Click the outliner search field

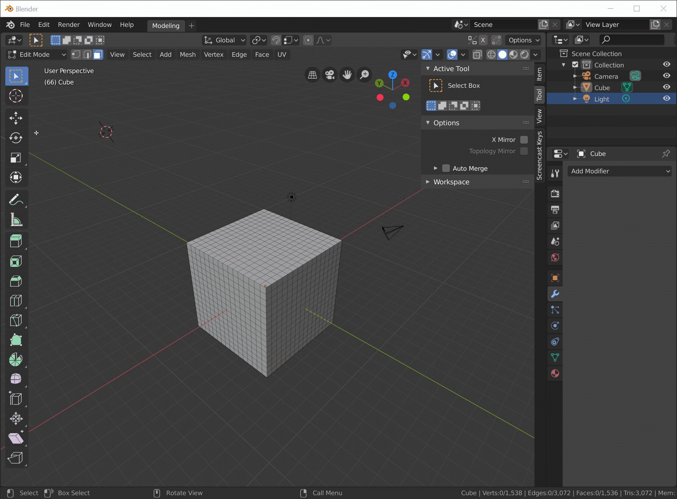[x=632, y=39]
